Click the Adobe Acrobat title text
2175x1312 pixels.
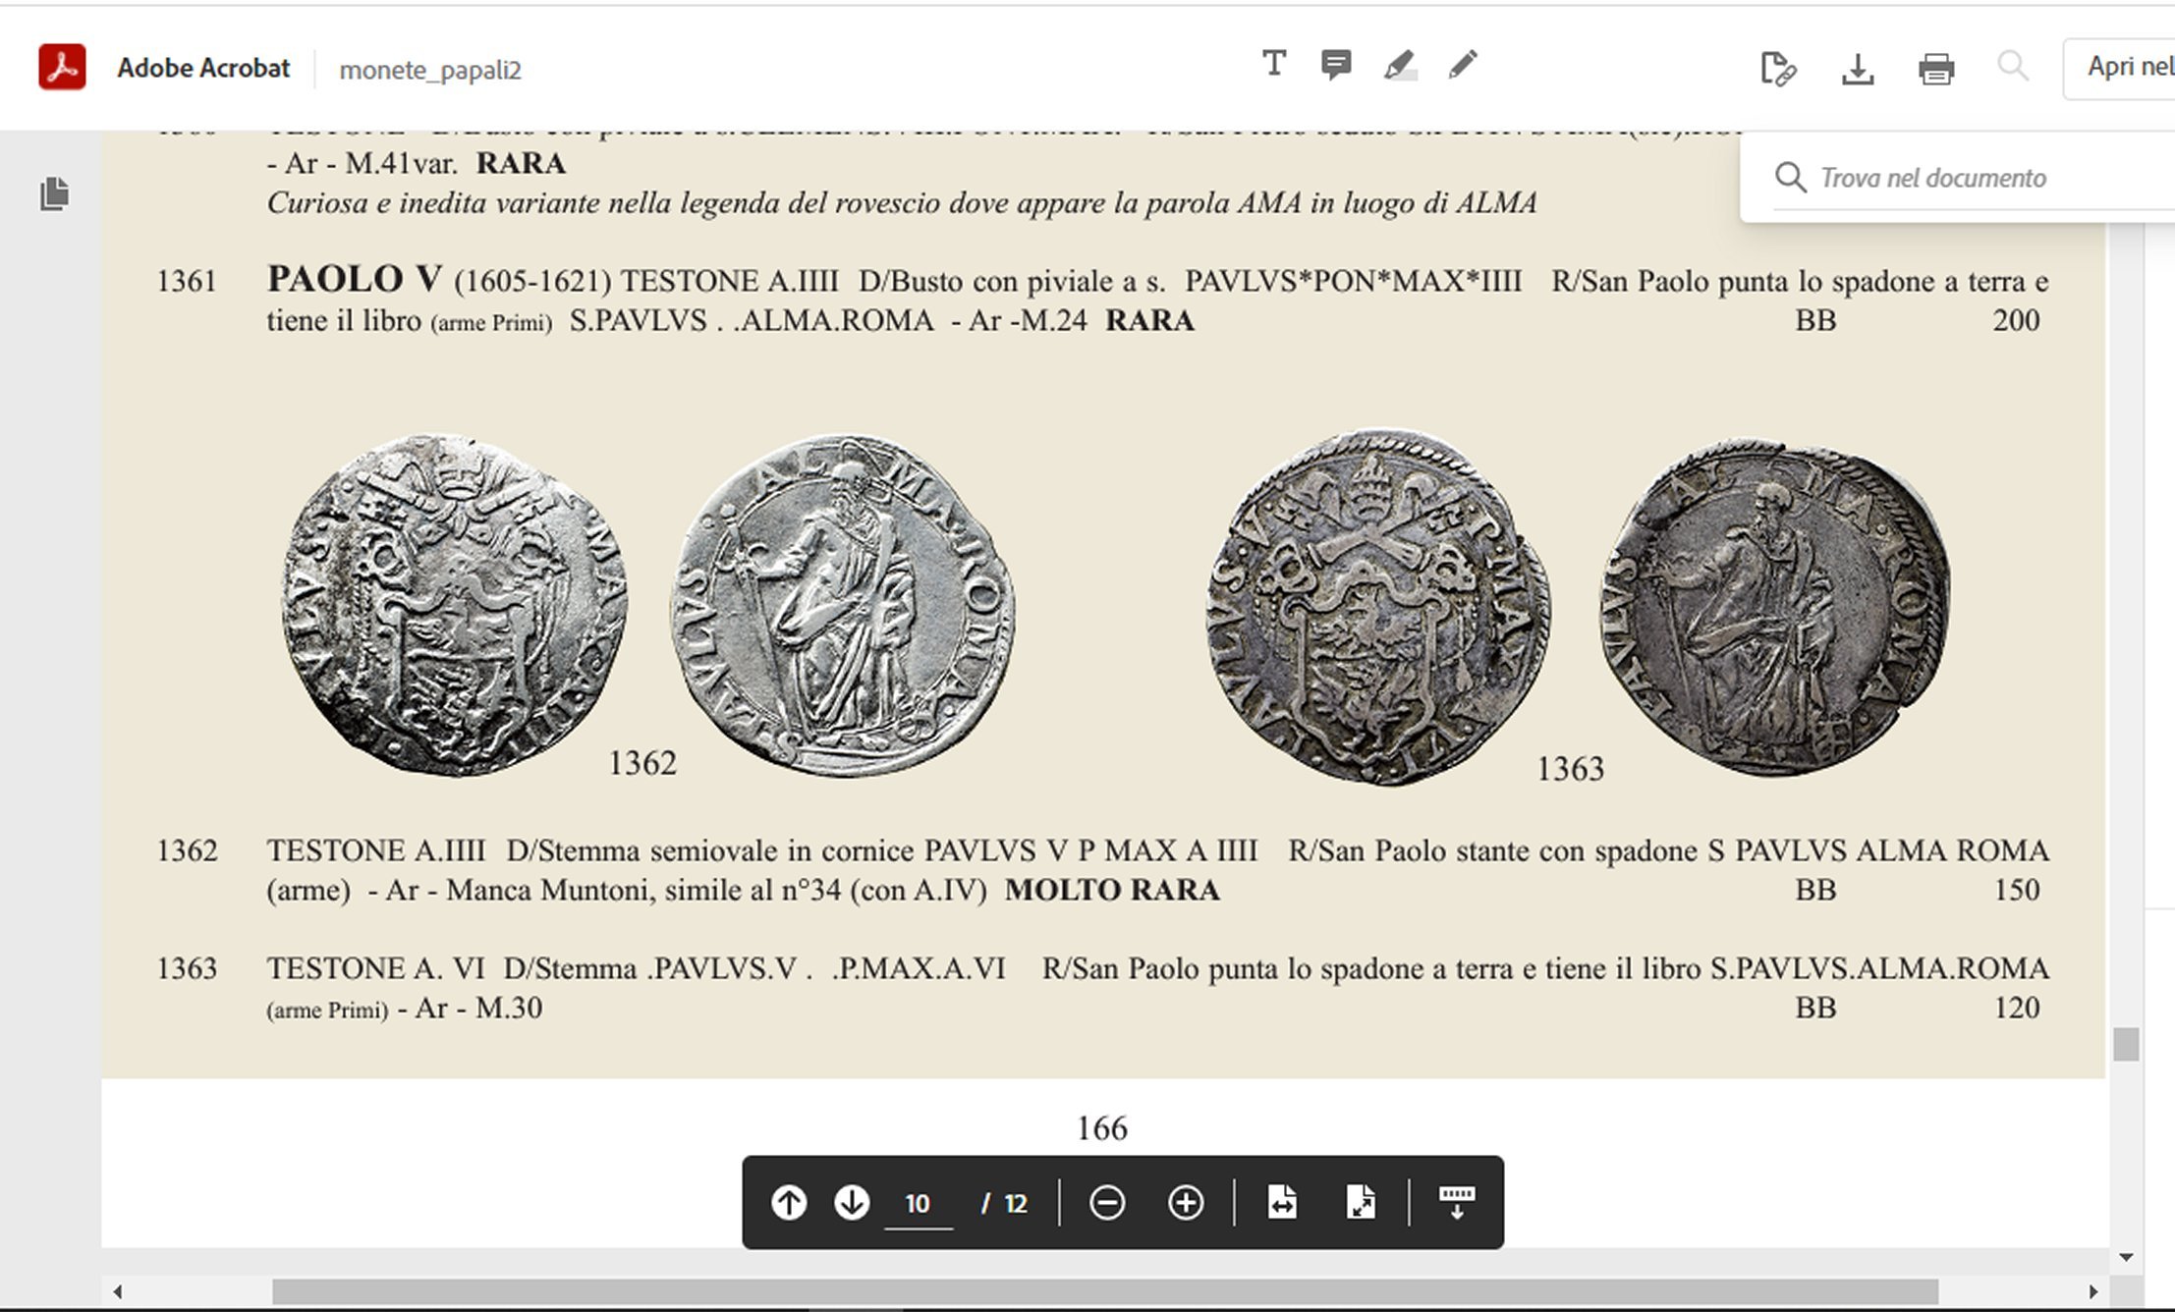(x=203, y=68)
